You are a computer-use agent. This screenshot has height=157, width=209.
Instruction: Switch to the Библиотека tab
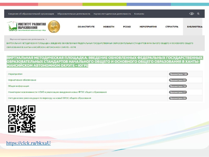[194, 26]
